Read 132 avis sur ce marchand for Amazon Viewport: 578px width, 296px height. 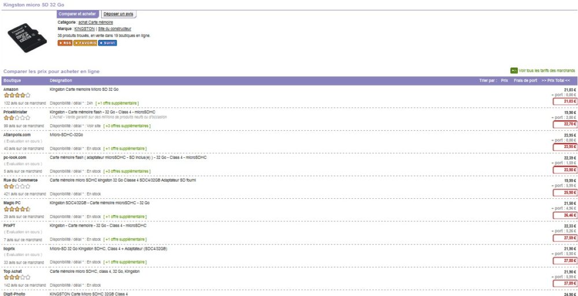[25, 103]
